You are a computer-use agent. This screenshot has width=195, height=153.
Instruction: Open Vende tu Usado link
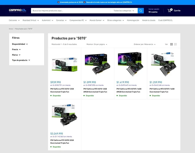coord(149,21)
